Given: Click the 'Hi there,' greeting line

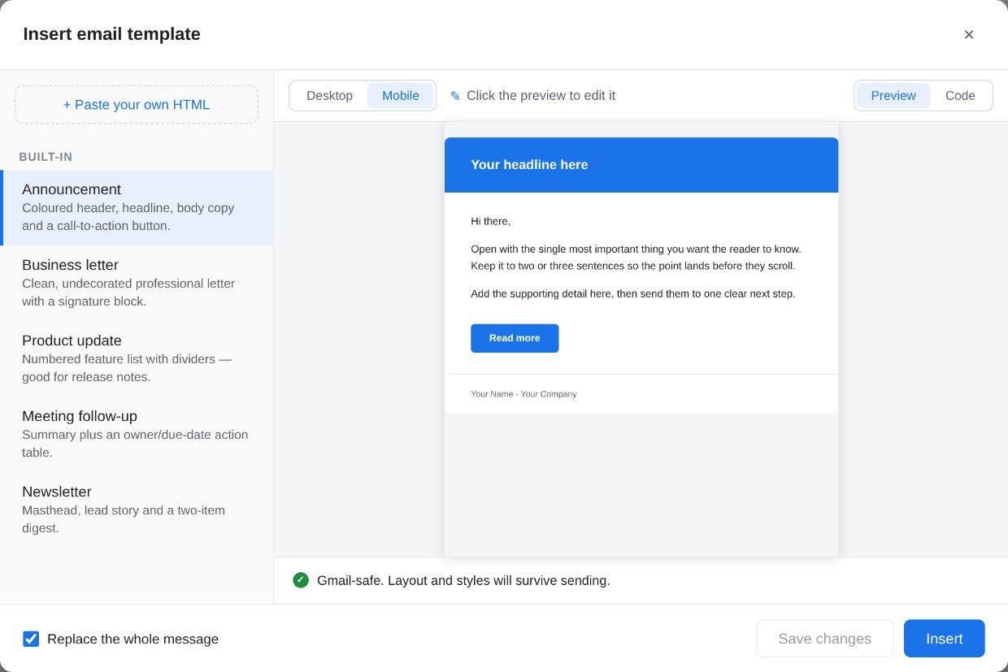Looking at the screenshot, I should 491,221.
